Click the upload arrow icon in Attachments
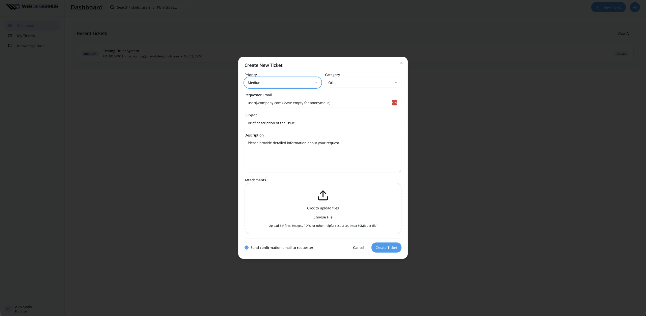 [x=323, y=195]
